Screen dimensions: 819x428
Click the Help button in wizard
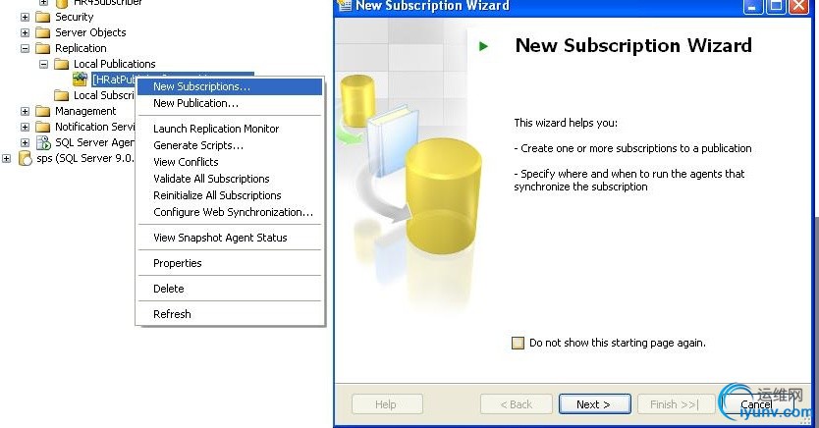coord(387,404)
